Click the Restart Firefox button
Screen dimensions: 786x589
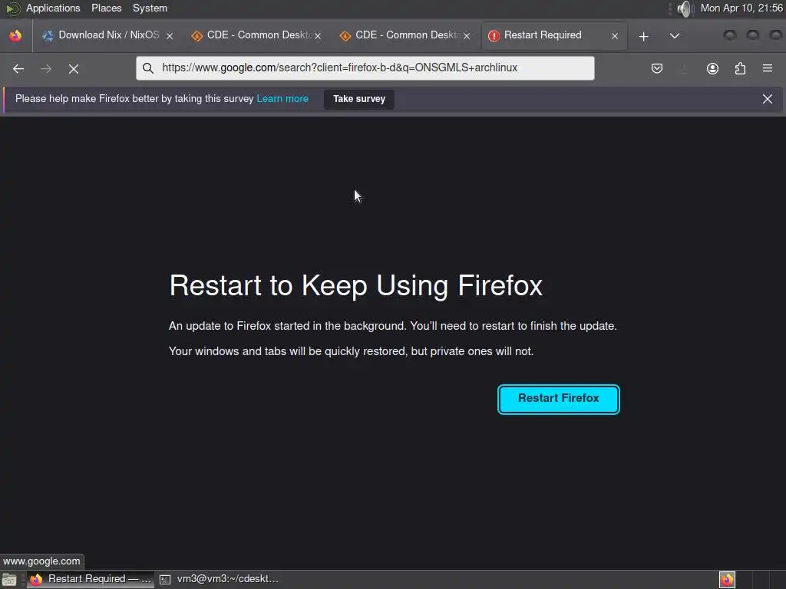click(x=559, y=399)
